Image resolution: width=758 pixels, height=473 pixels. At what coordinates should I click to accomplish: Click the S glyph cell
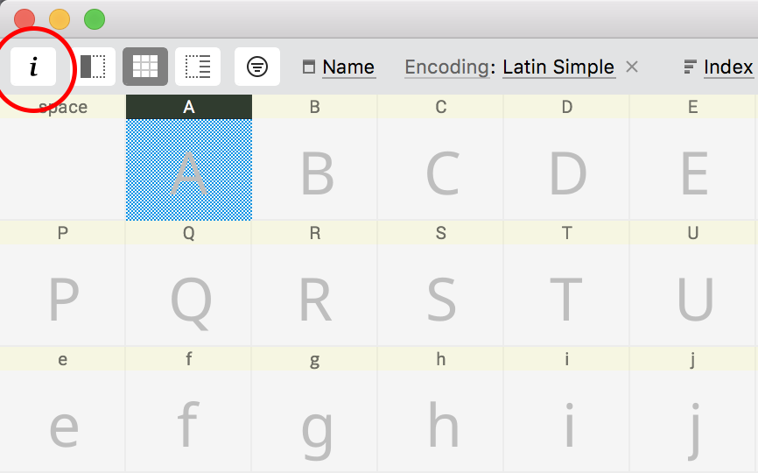tap(441, 295)
